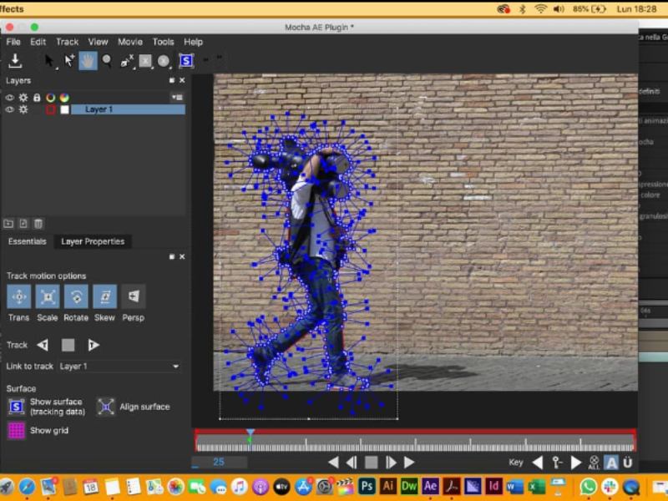This screenshot has height=501, width=668.
Task: Hide Layer 1 with its eye icon
Action: [x=10, y=109]
